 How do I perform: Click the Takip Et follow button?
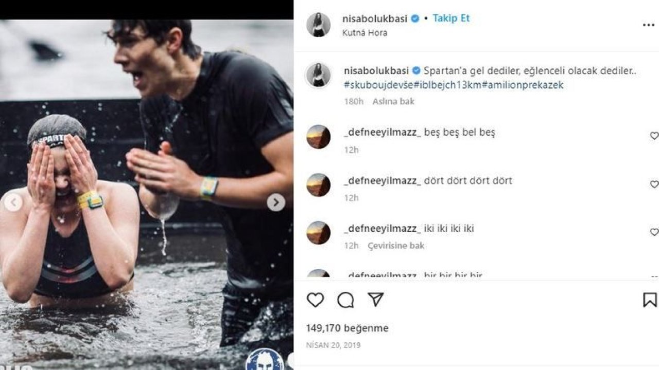[x=451, y=18]
